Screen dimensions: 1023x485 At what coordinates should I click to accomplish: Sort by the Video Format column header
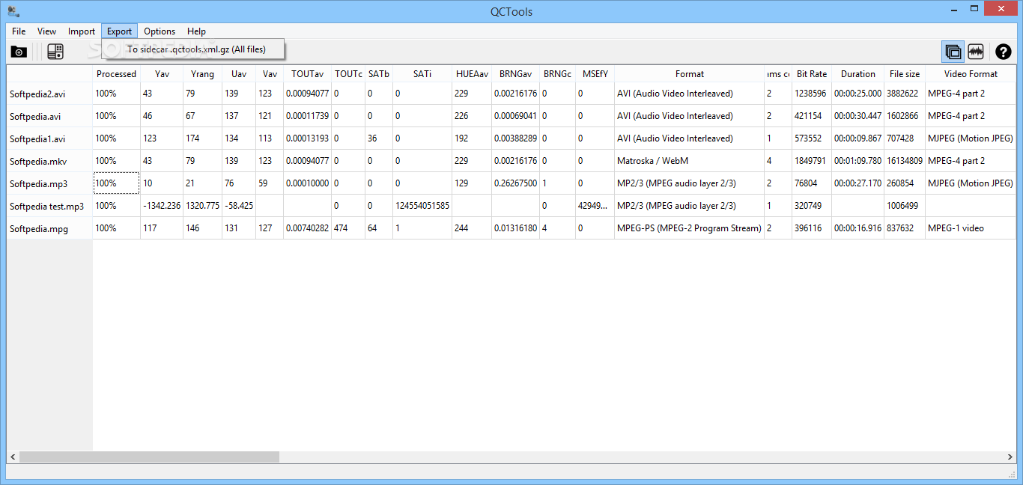[971, 74]
